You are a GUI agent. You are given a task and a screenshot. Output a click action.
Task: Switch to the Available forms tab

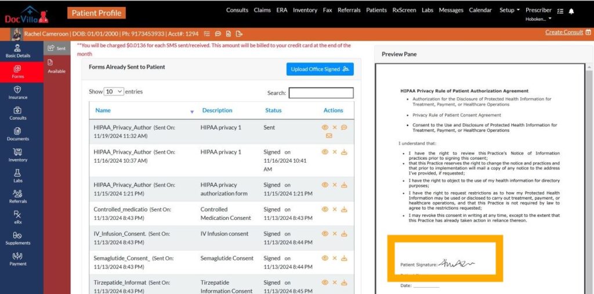click(57, 67)
